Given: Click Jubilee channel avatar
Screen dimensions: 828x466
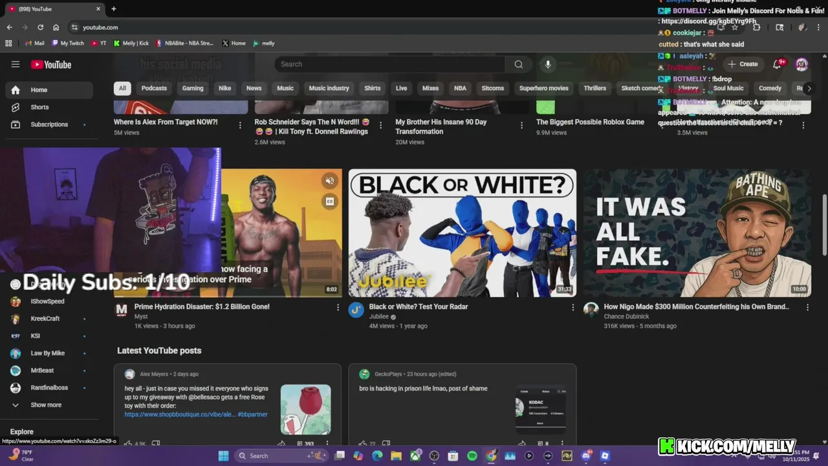Looking at the screenshot, I should (x=356, y=310).
